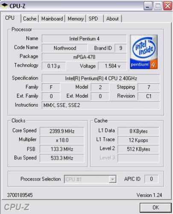Click the CPU-Z chip icon in title bar
The height and width of the screenshot is (214, 173).
click(x=4, y=6)
